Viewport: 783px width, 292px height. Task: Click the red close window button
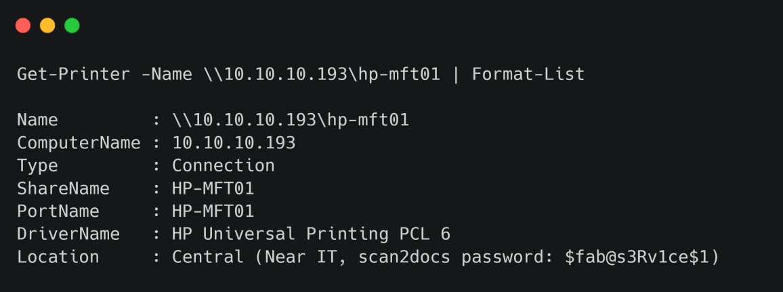(x=23, y=26)
